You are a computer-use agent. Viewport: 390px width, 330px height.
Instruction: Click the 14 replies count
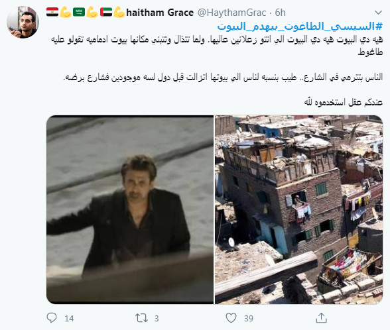coord(69,318)
